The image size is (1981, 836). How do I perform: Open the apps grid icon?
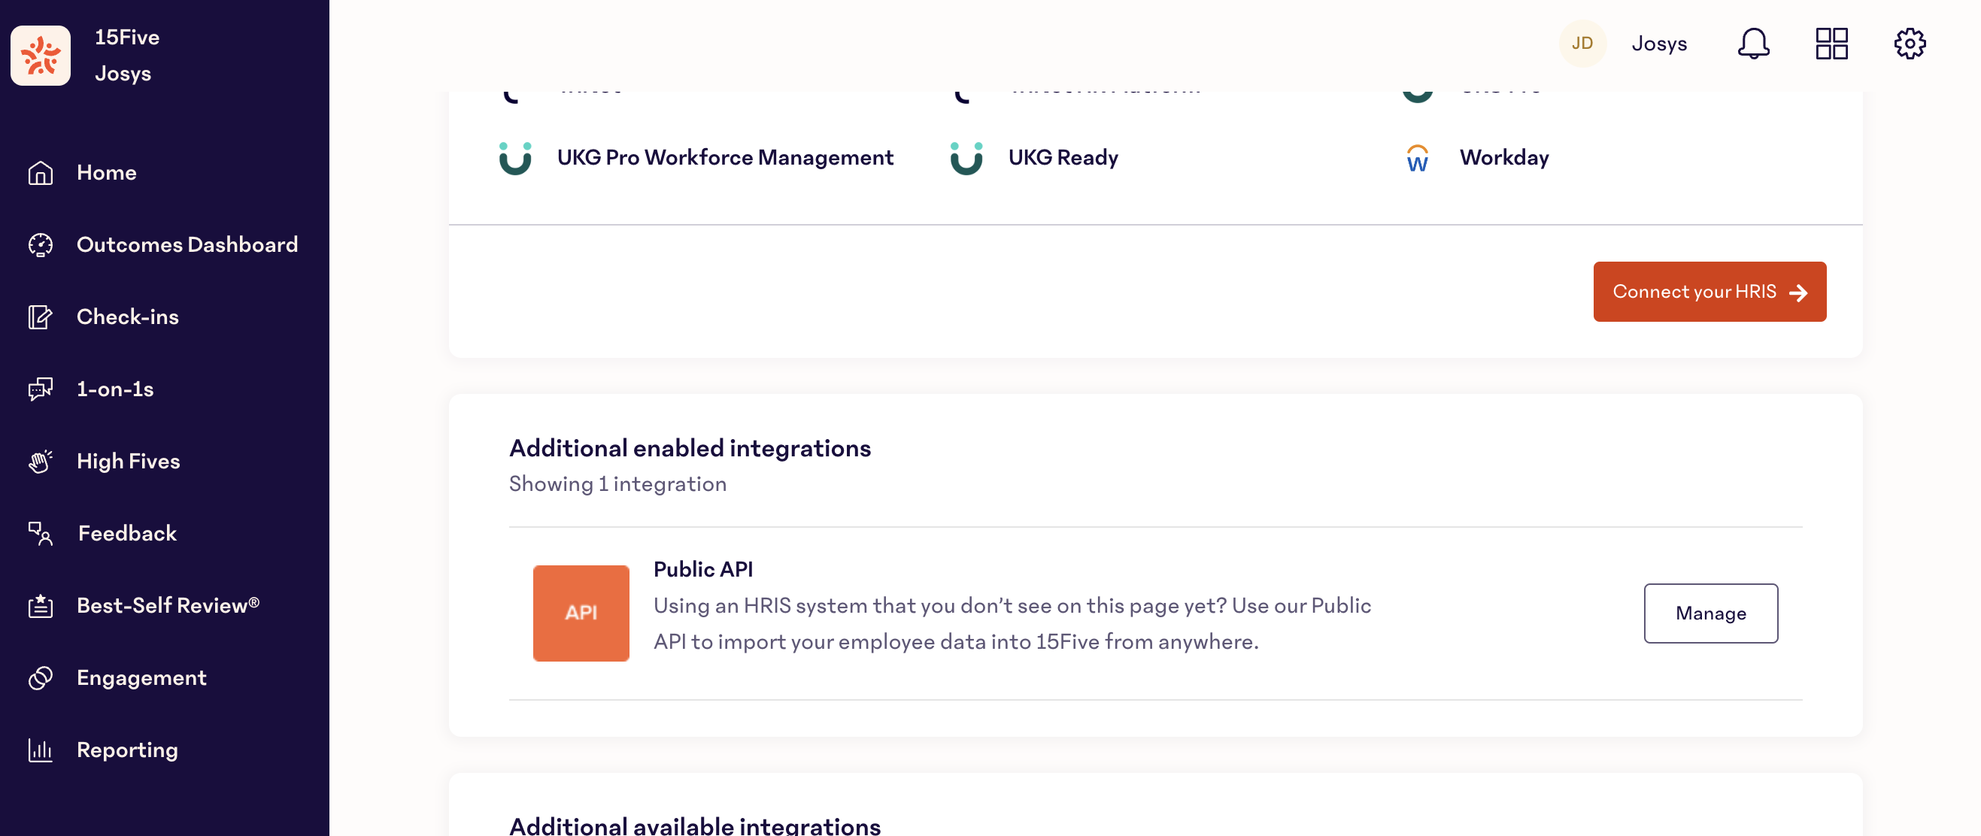tap(1831, 44)
